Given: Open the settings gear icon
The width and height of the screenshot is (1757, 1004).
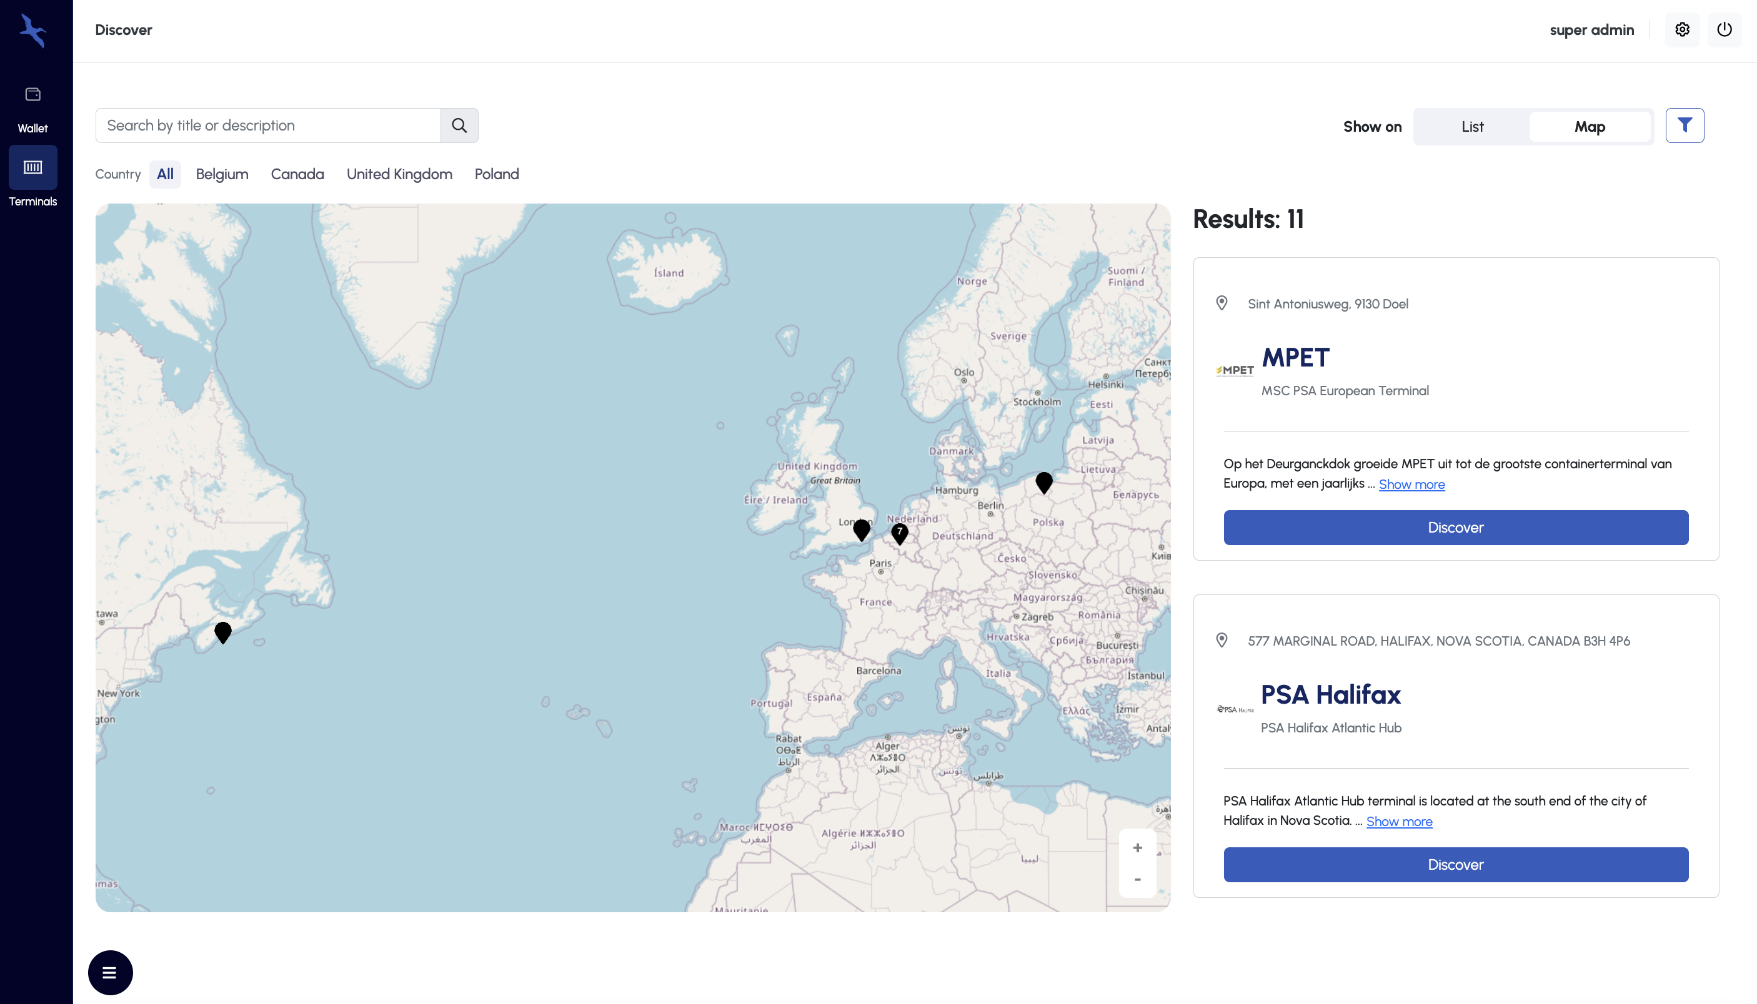Looking at the screenshot, I should [x=1682, y=29].
